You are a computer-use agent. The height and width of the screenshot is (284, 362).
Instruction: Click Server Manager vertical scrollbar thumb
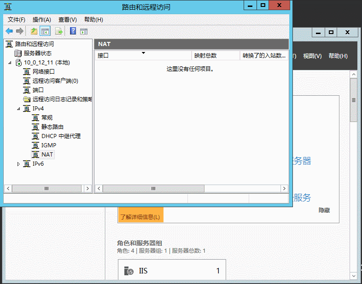coord(353,100)
